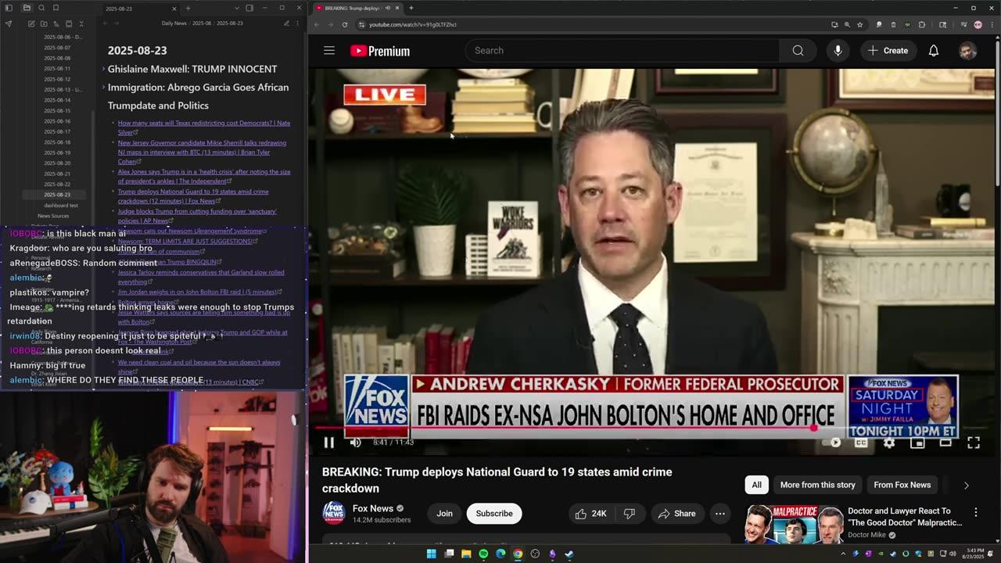This screenshot has height=563, width=1001.
Task: Open the Obsidian file explorer folder icon
Action: [27, 8]
